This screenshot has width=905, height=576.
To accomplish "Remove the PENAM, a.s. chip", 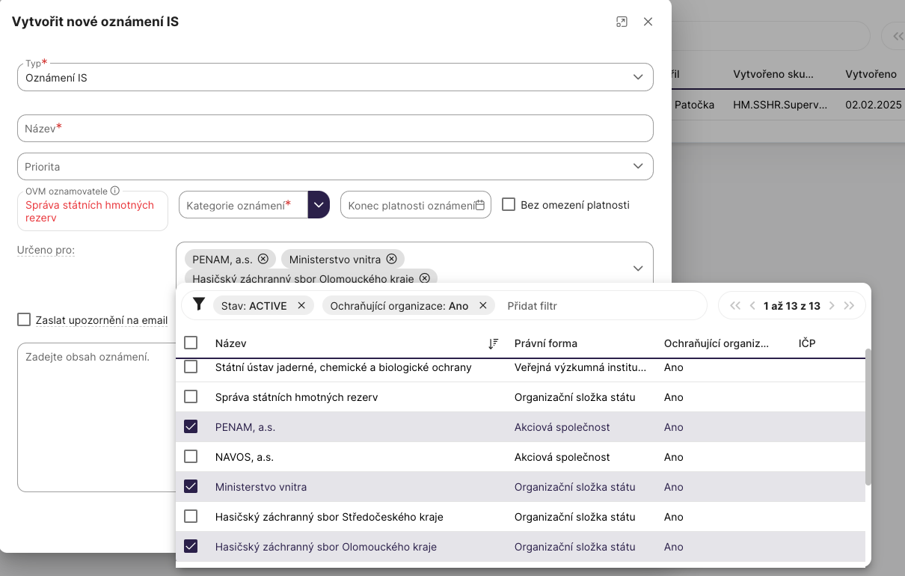I will (x=263, y=259).
